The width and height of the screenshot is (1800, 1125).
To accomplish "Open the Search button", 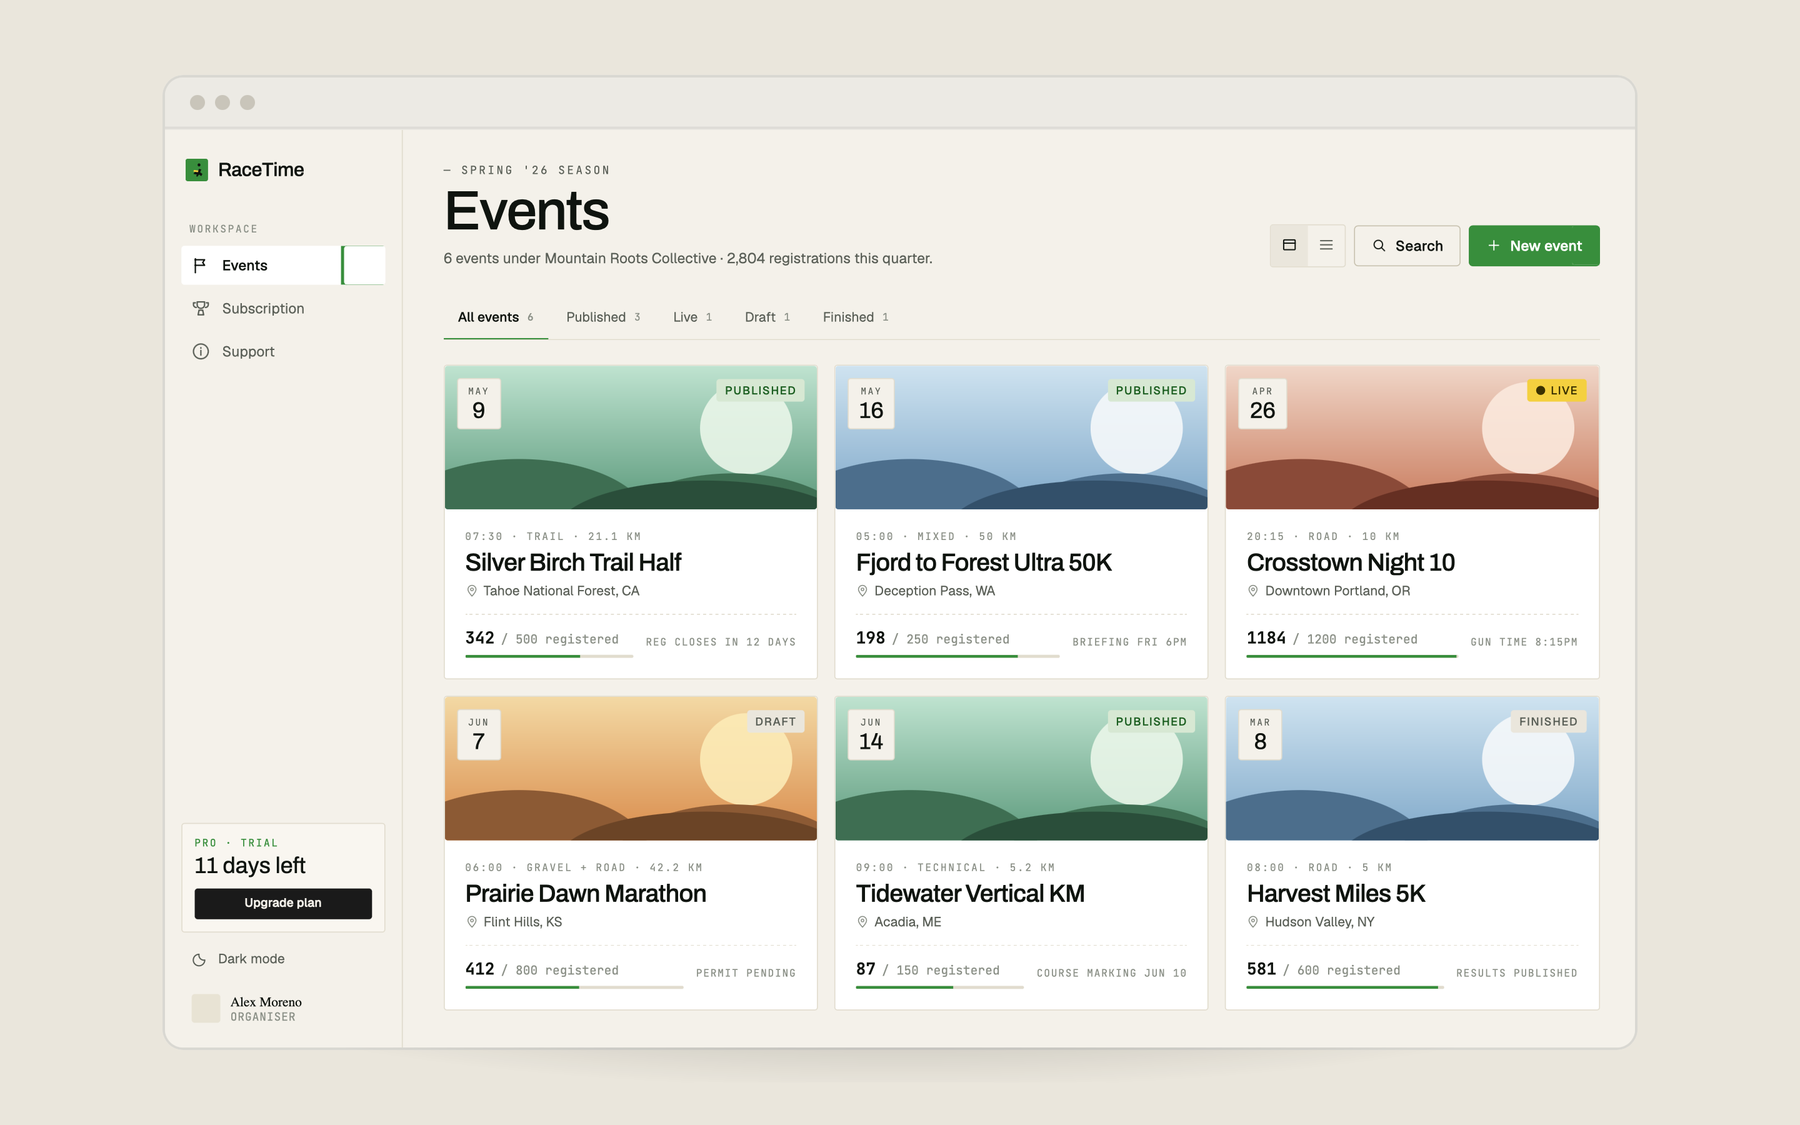I will (1406, 246).
